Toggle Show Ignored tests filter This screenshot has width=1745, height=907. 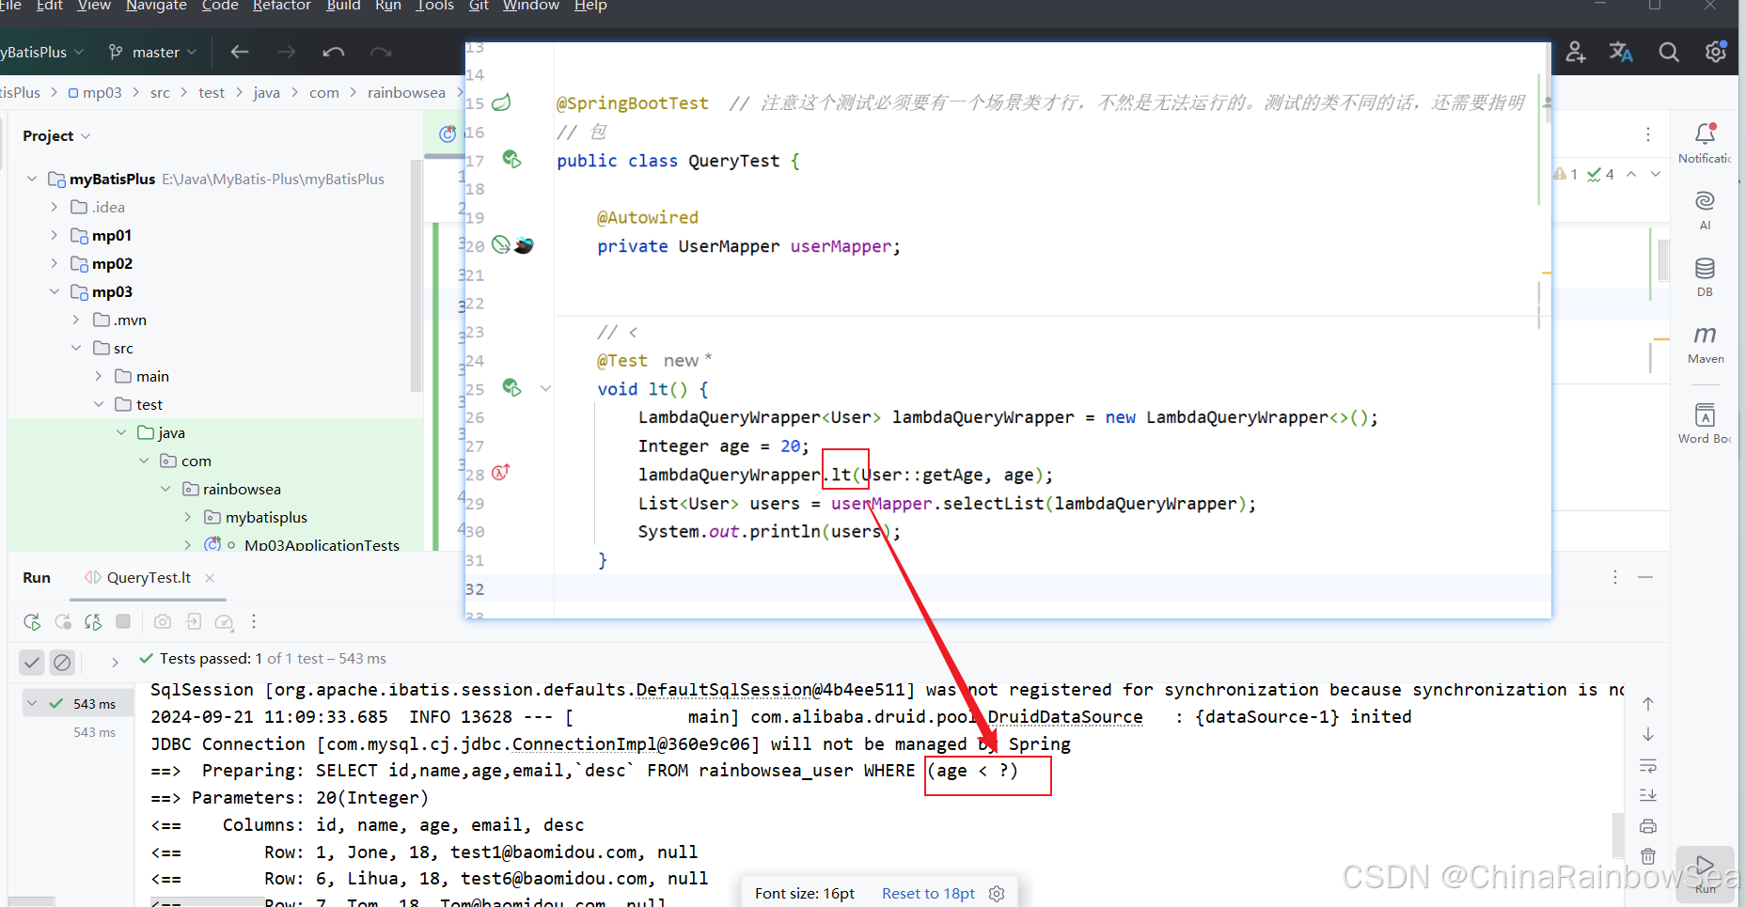click(62, 663)
